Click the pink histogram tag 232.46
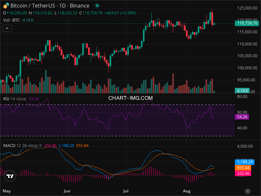The height and width of the screenshot is (196, 261). (x=243, y=173)
